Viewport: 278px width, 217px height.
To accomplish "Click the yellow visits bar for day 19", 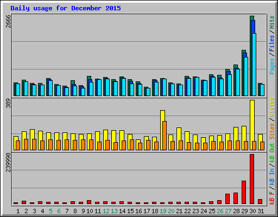I will (x=162, y=130).
